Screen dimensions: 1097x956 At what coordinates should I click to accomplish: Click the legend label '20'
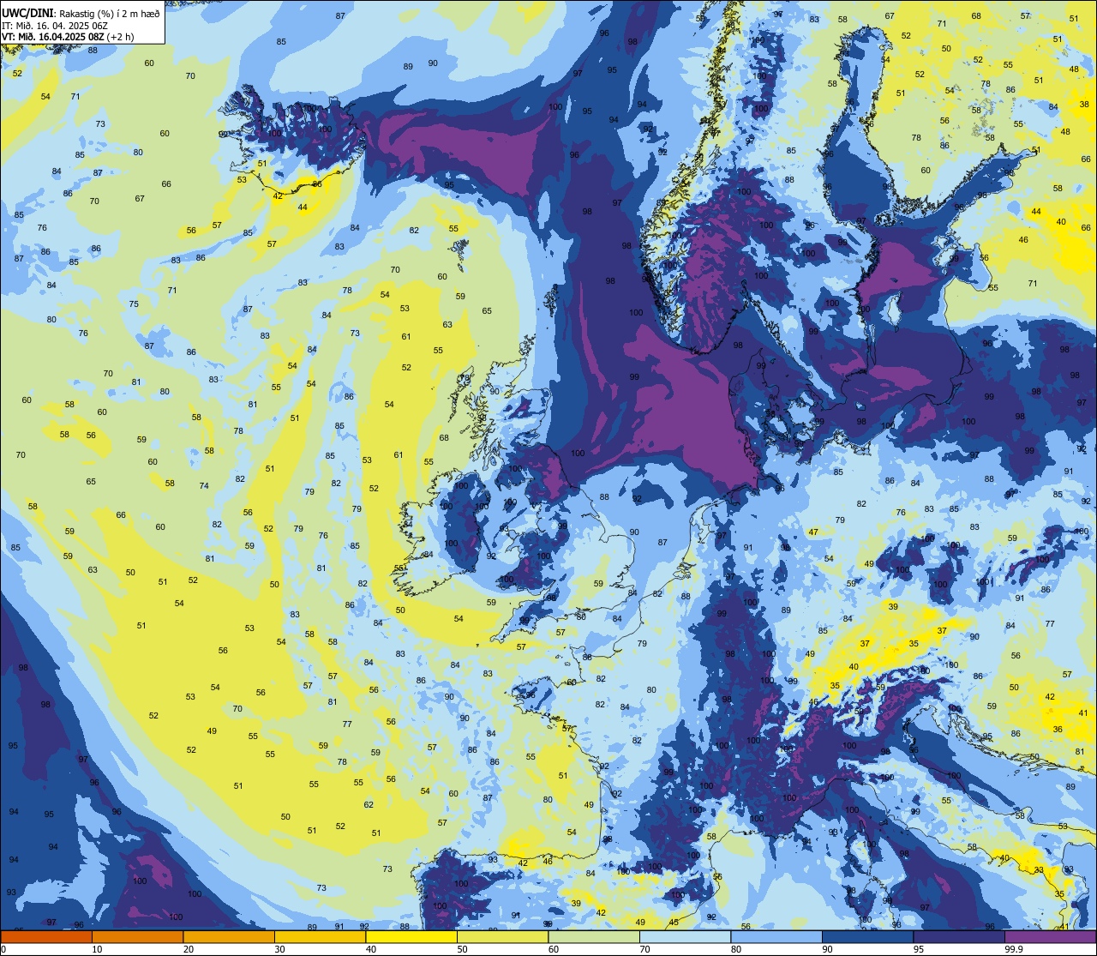click(x=189, y=949)
